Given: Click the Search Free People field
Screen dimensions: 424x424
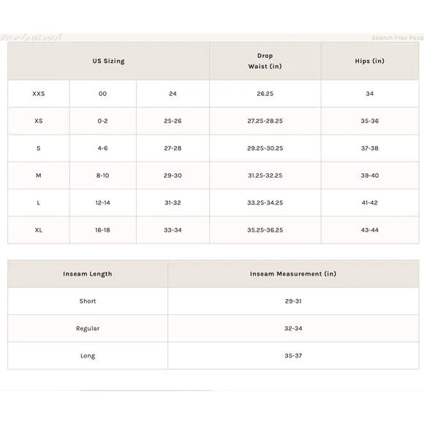Looking at the screenshot, I should point(398,38).
